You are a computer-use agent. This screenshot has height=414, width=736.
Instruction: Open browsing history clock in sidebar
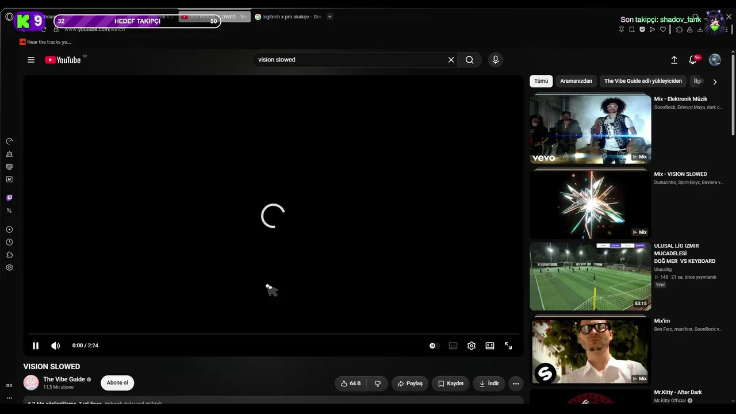[x=9, y=242]
